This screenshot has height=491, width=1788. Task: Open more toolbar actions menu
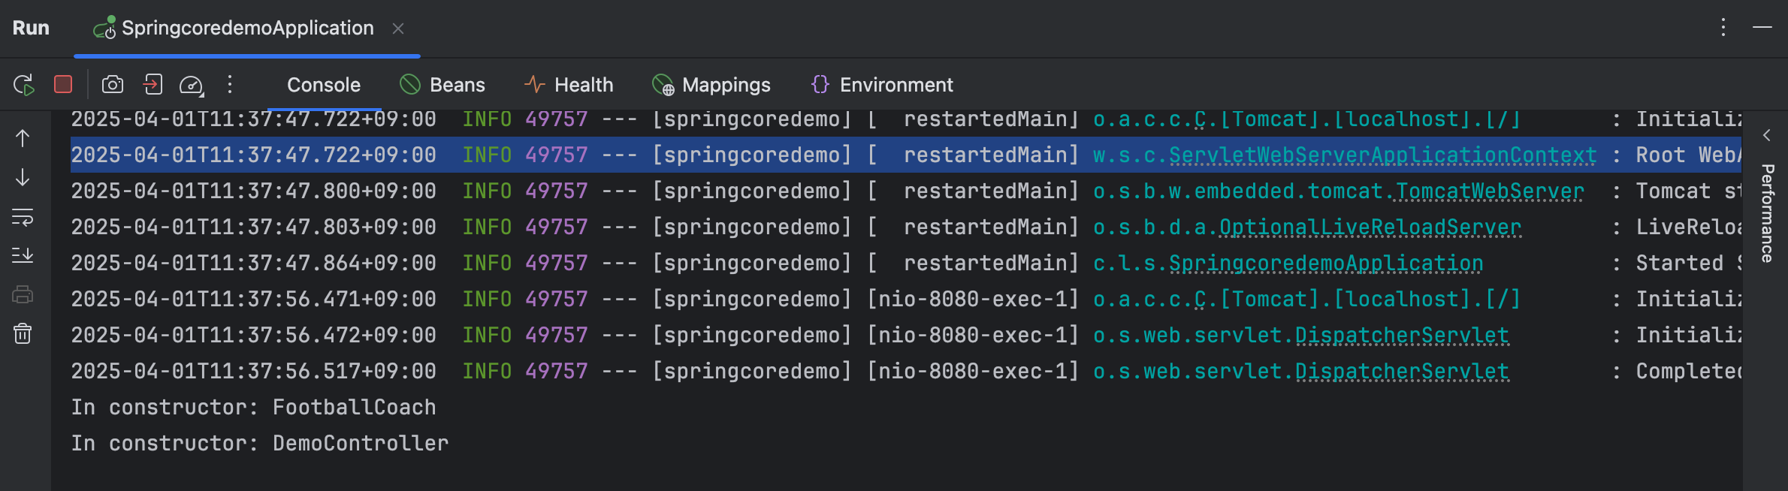(230, 85)
